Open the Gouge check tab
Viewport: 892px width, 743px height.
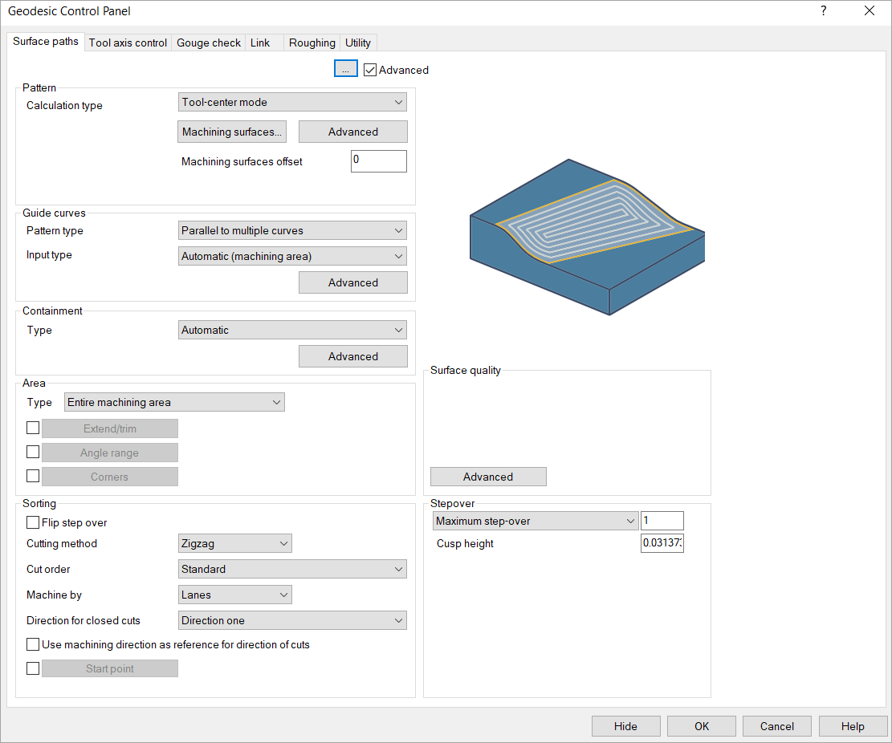(209, 43)
